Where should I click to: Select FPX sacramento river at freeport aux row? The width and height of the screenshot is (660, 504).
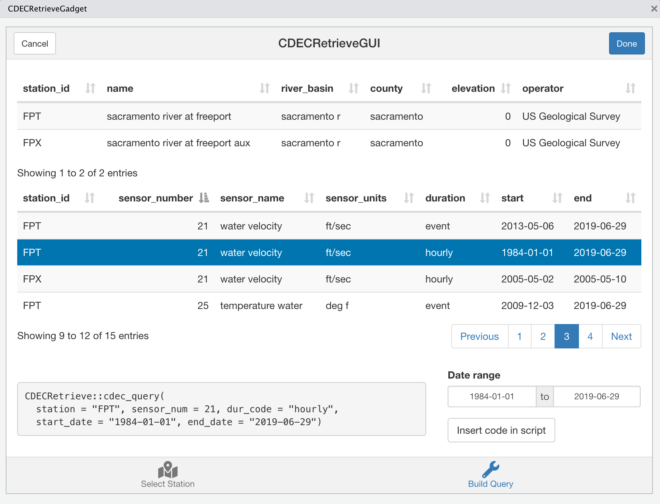[x=329, y=143]
